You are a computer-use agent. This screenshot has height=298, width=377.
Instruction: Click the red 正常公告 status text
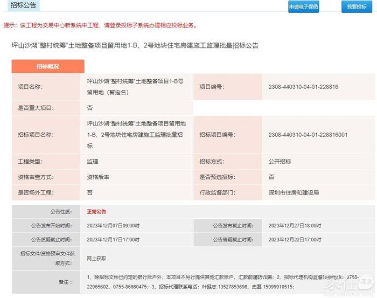point(96,212)
